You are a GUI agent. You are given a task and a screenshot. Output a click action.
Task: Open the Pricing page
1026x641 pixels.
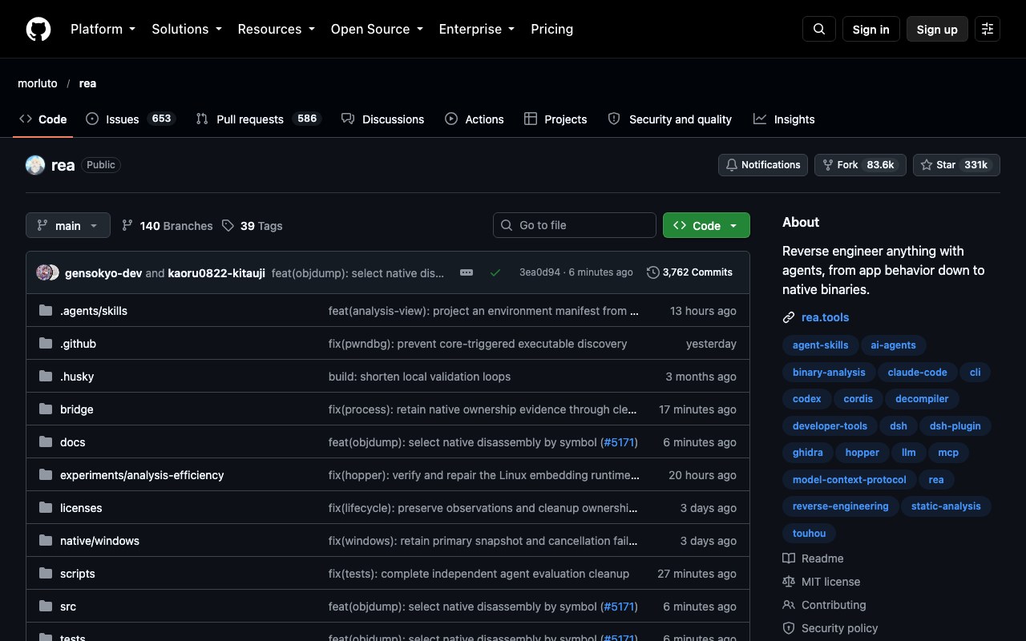tap(551, 29)
